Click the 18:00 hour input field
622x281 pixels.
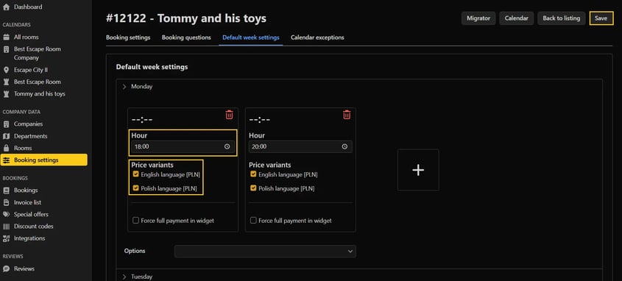click(x=183, y=146)
